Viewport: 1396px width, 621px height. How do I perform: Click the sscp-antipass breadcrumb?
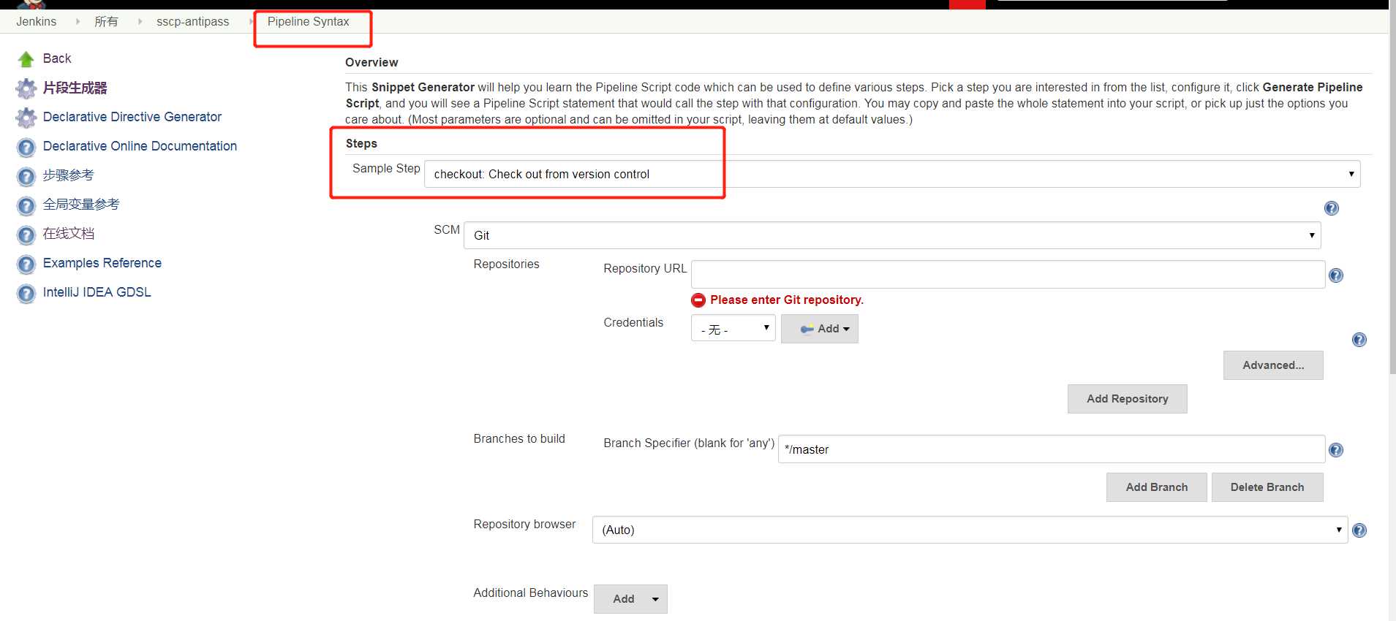pos(192,21)
